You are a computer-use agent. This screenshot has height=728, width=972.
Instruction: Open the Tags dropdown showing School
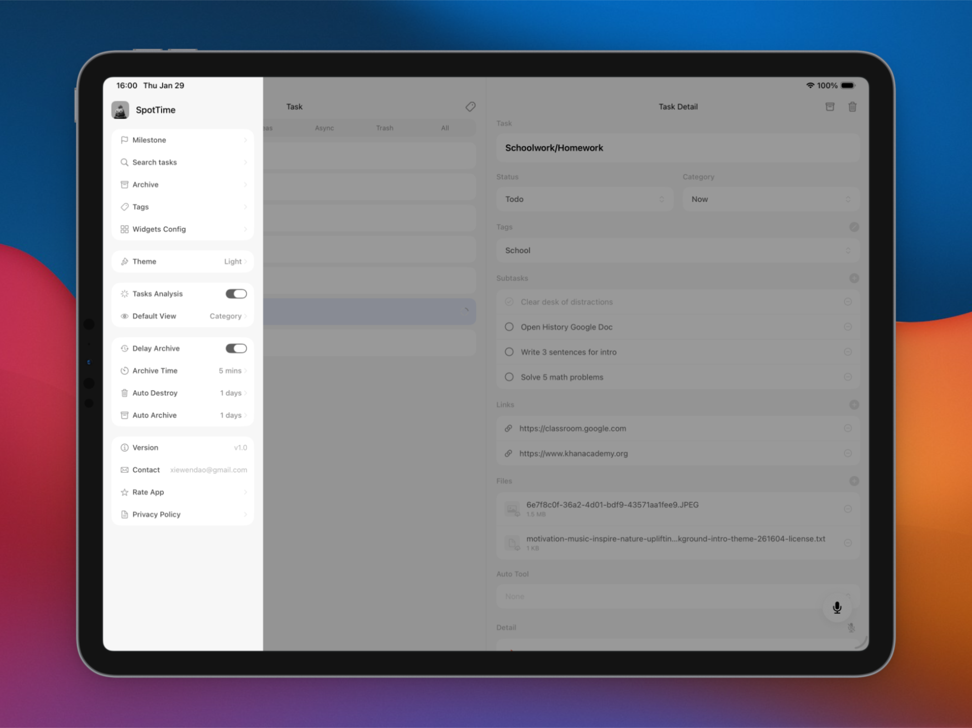[x=677, y=251]
